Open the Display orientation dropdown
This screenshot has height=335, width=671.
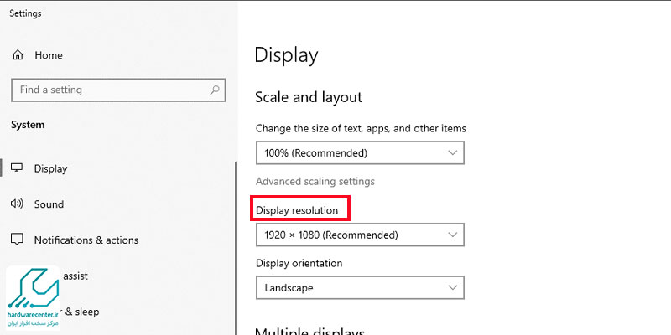coord(360,288)
